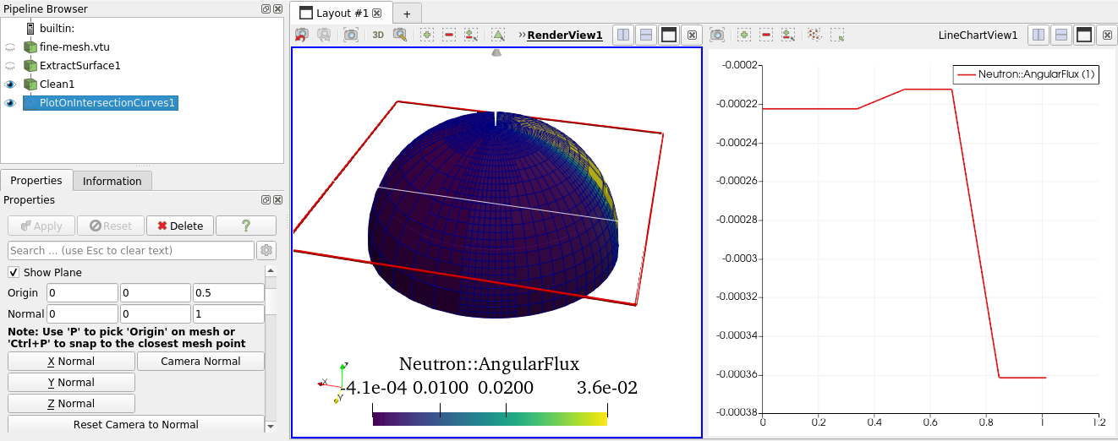This screenshot has height=441, width=1118.
Task: Split RenderView1 horizontally
Action: coord(623,35)
